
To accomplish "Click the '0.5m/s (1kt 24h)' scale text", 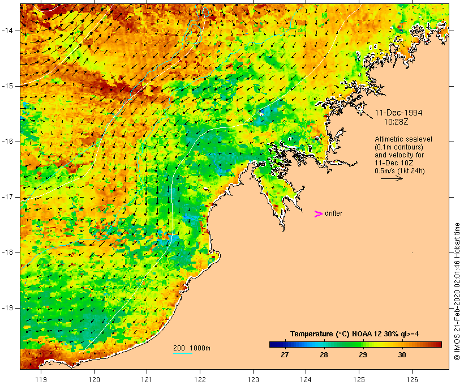I will click(399, 171).
